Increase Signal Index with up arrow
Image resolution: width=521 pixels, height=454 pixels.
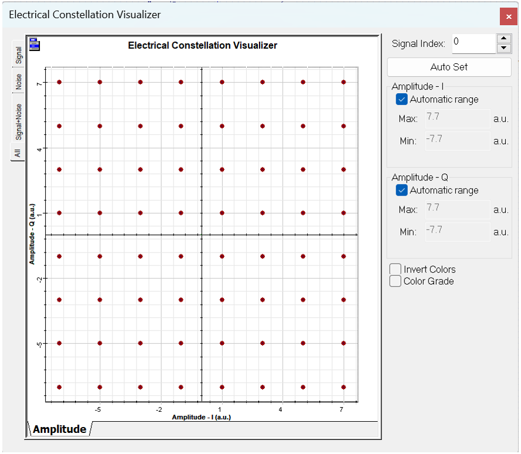503,39
